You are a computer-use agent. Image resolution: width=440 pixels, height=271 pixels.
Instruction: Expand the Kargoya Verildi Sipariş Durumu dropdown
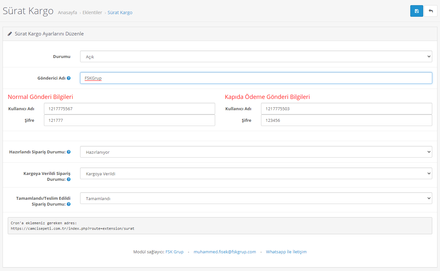point(256,173)
